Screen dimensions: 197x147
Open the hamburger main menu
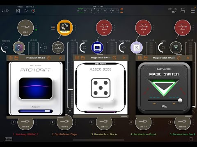(193, 11)
